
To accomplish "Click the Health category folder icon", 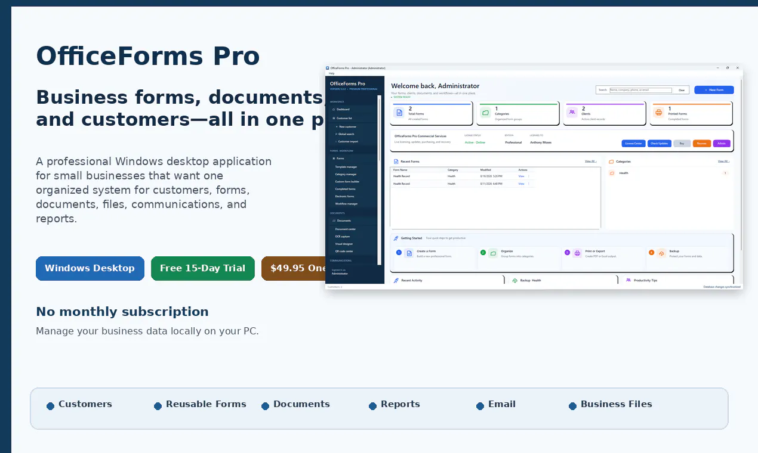I will [x=612, y=173].
